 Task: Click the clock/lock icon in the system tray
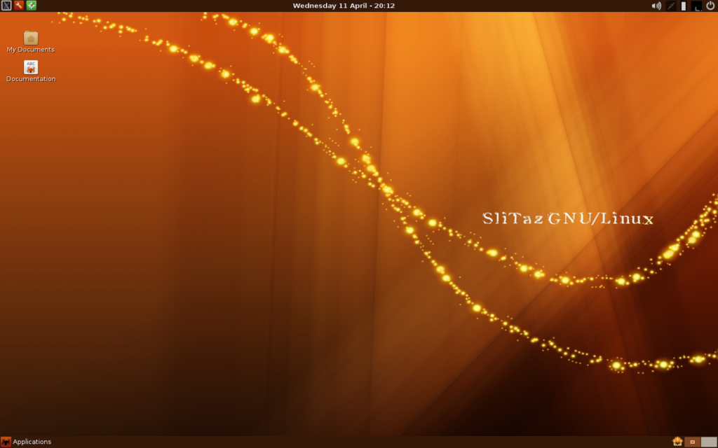coord(696,6)
